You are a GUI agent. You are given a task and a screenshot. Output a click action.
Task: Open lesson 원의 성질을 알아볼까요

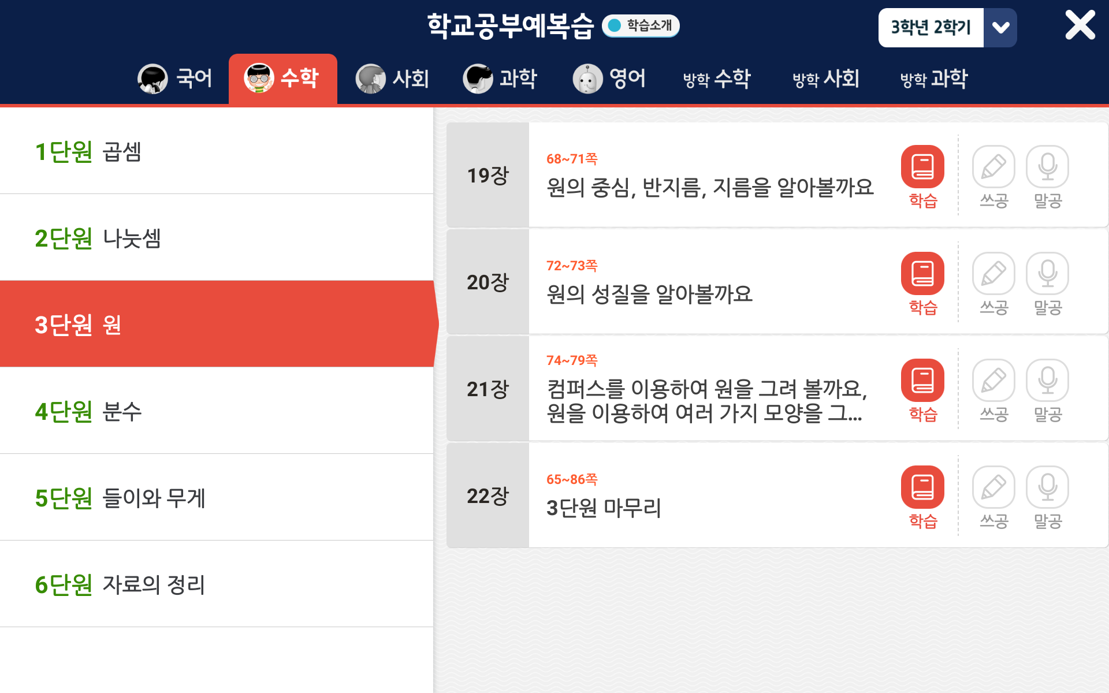(x=650, y=294)
